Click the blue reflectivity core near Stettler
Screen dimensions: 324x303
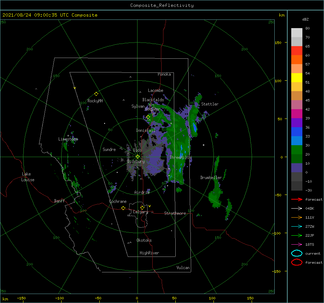coord(194,127)
